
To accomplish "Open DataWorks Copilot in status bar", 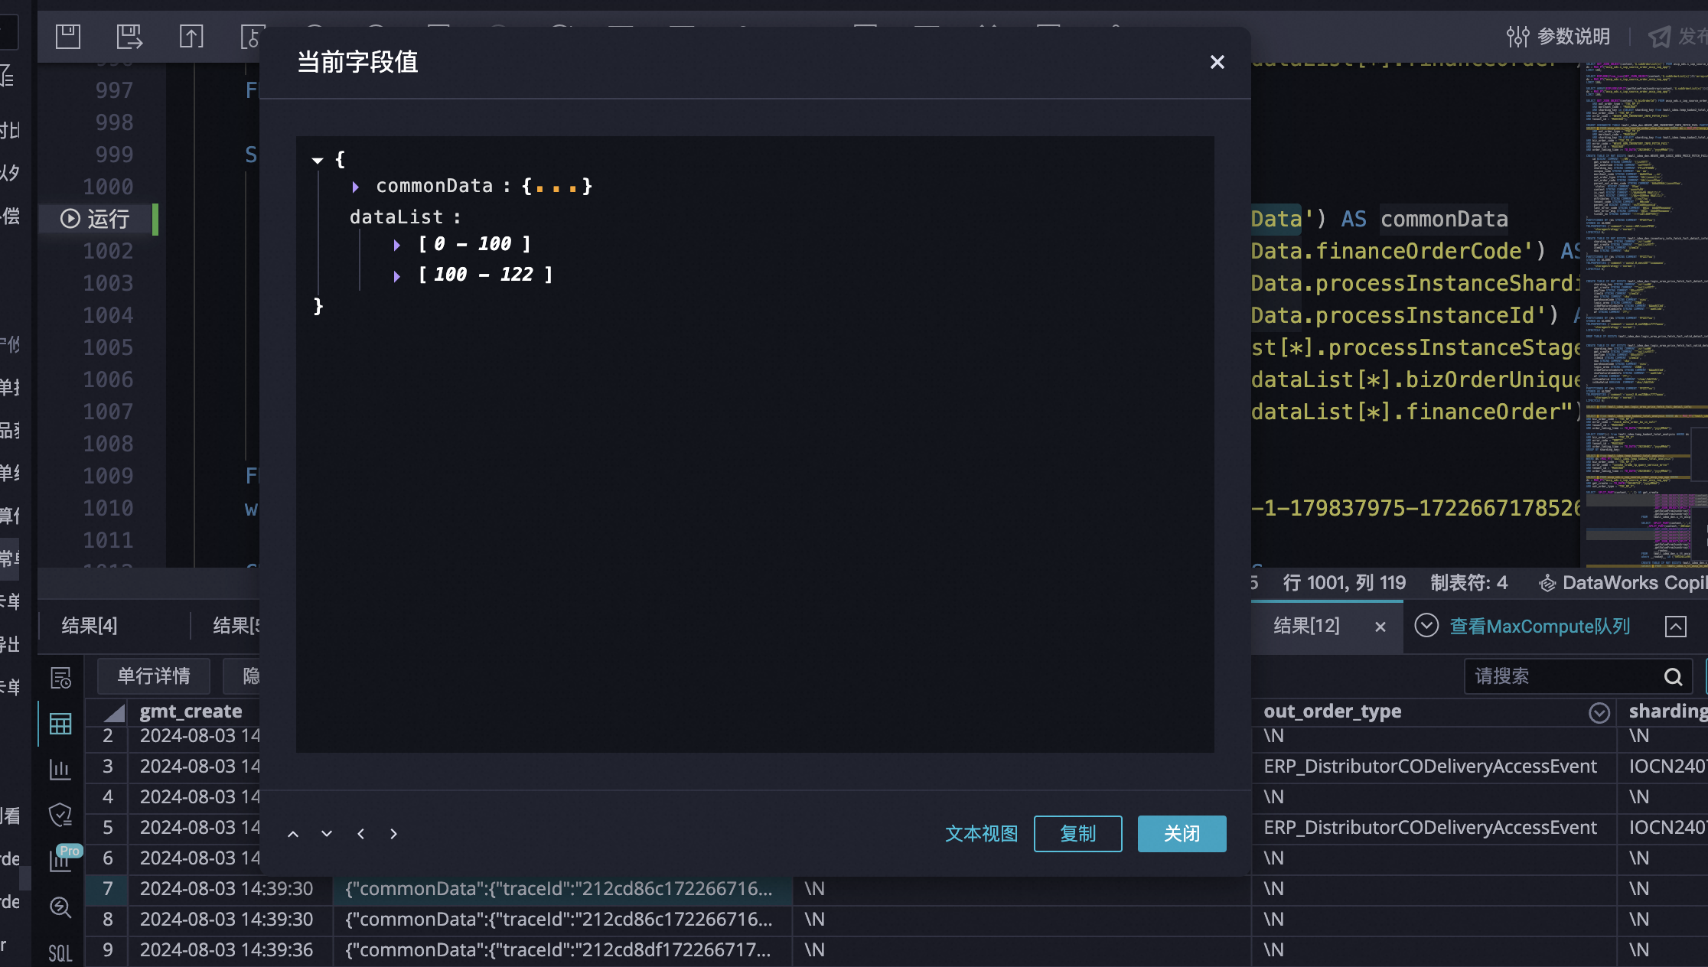I will click(x=1623, y=583).
